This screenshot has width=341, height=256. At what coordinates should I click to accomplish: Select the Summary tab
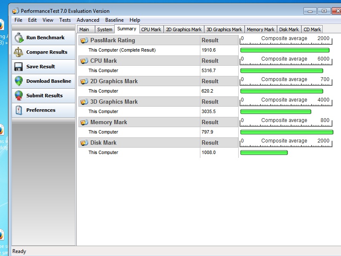[x=127, y=29]
